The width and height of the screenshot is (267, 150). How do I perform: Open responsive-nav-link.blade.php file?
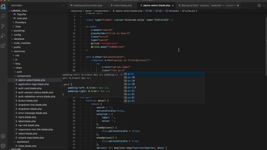35,130
